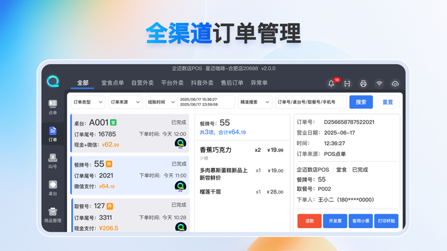This screenshot has width=447, height=251.
Task: Open the 点单 ordering sidebar icon
Action: (53, 107)
